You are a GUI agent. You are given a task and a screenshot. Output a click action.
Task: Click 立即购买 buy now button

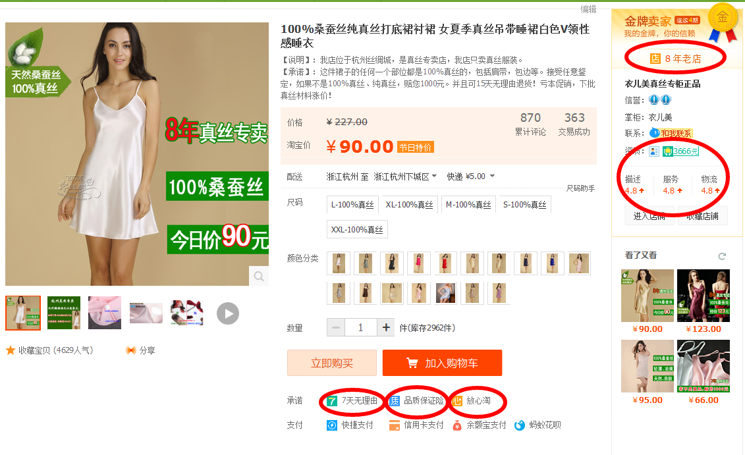click(332, 363)
